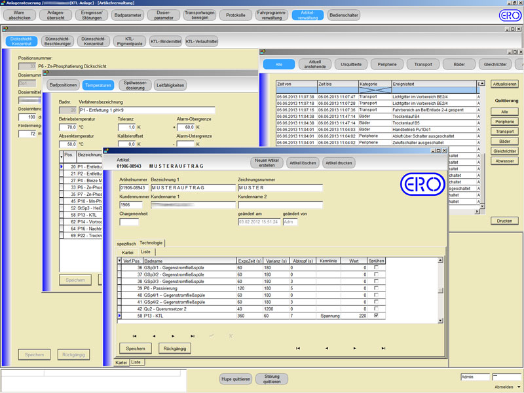Click the ERO logo in the top toolbar
The height and width of the screenshot is (393, 524).
(510, 15)
